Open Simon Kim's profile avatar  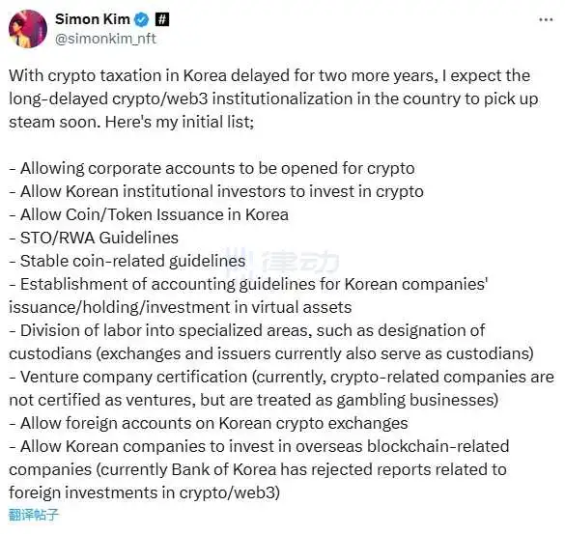point(28,29)
